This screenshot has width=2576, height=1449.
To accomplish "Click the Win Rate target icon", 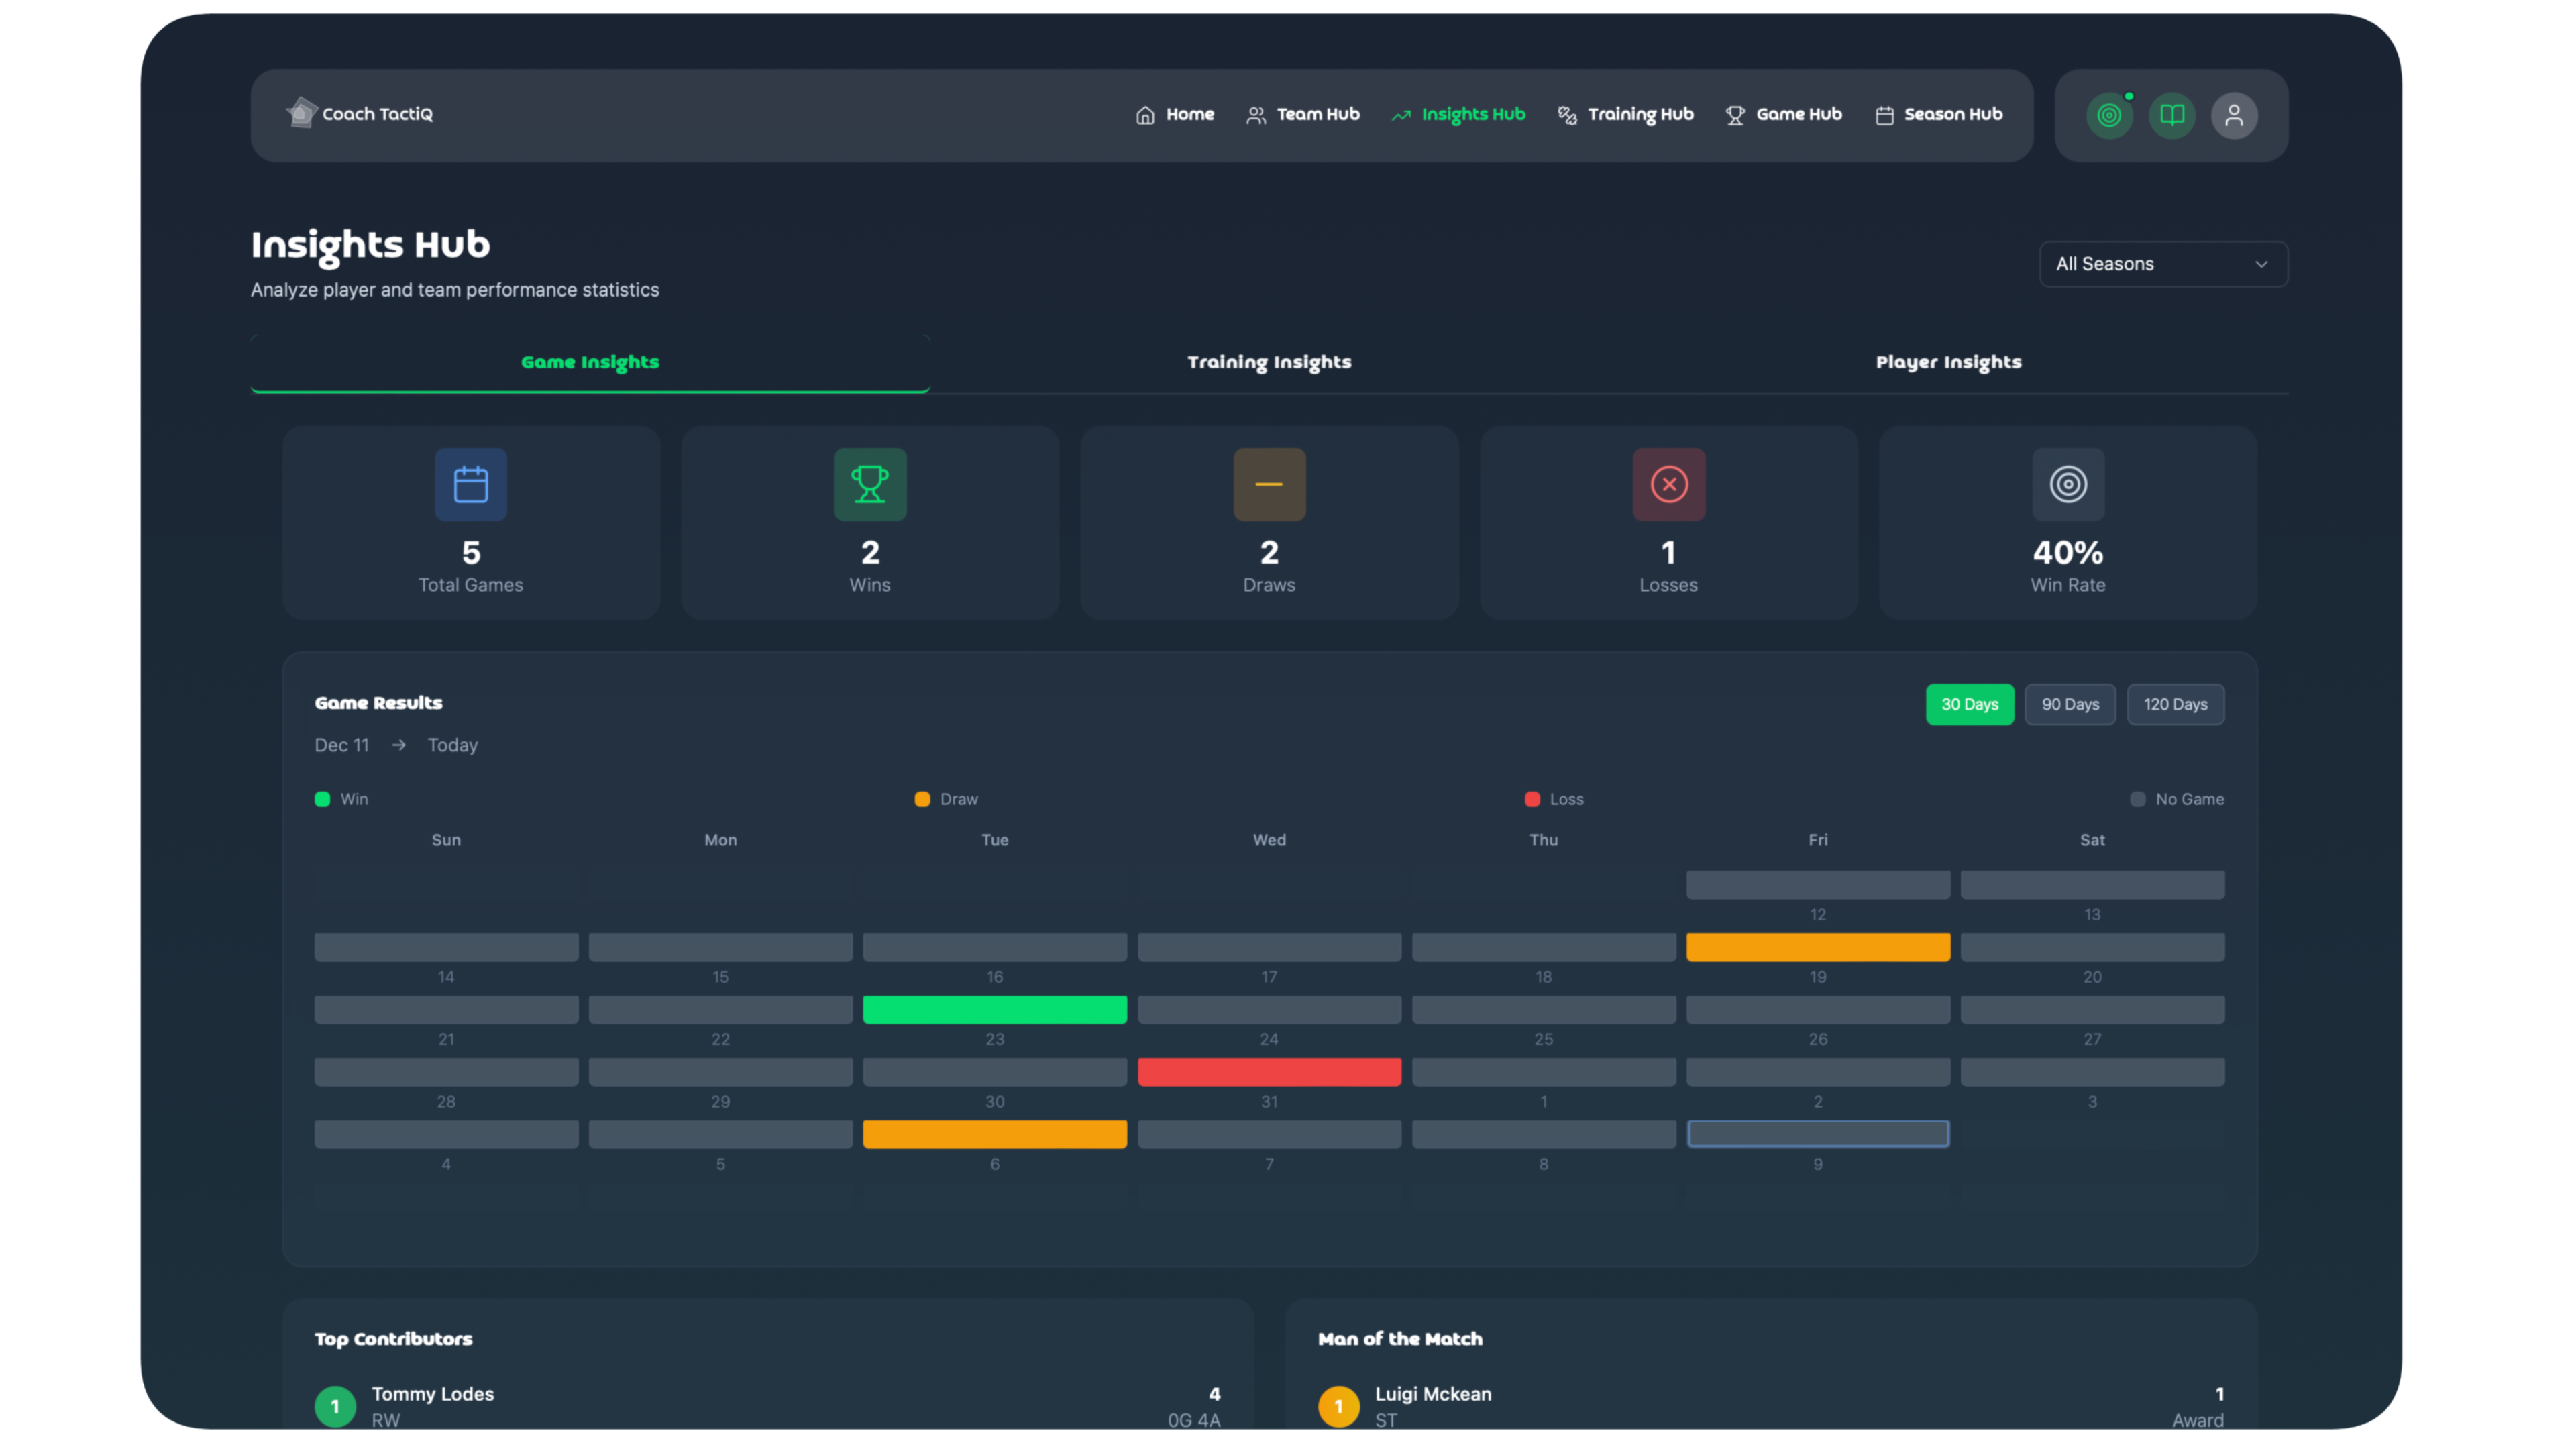I will [x=2067, y=484].
